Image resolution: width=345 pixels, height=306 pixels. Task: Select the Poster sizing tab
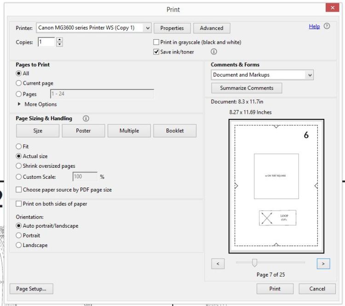83,131
